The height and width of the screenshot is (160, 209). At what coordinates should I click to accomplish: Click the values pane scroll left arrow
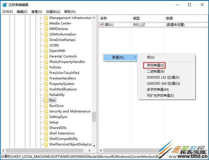pyautogui.click(x=101, y=151)
